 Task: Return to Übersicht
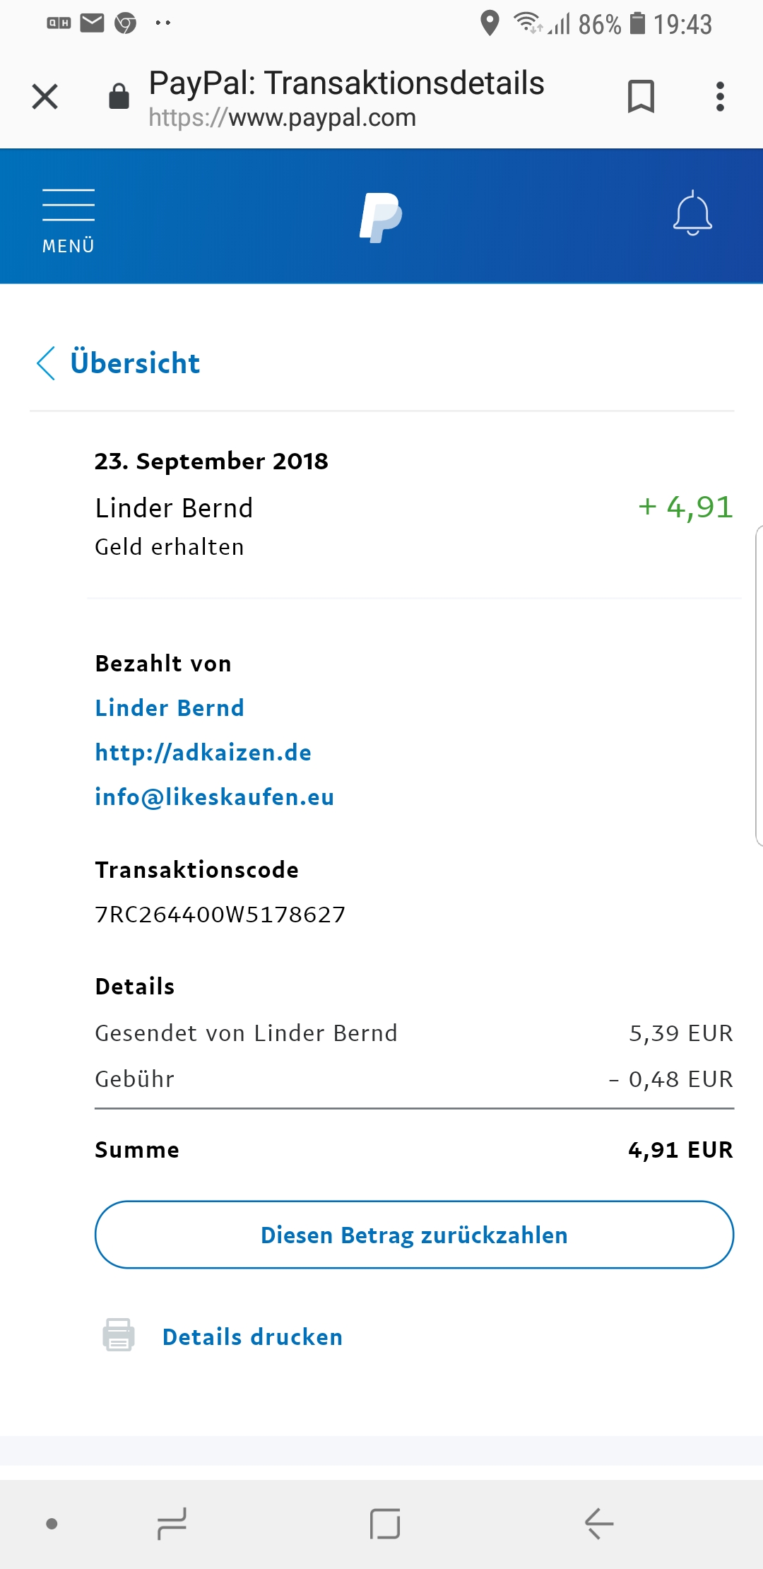click(135, 363)
